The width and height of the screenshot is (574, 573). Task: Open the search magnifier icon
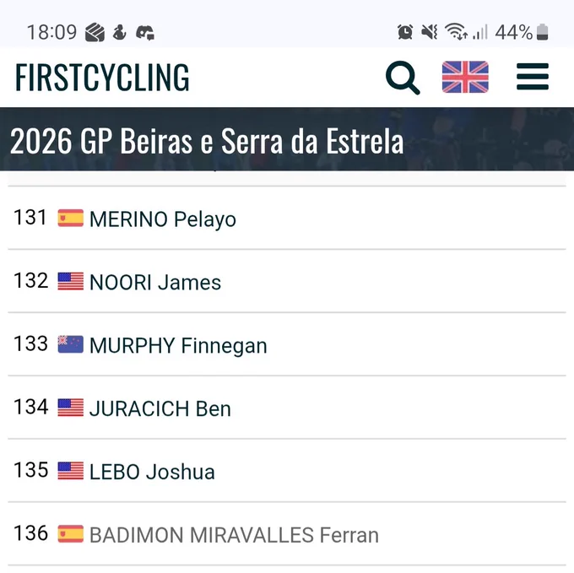[403, 77]
